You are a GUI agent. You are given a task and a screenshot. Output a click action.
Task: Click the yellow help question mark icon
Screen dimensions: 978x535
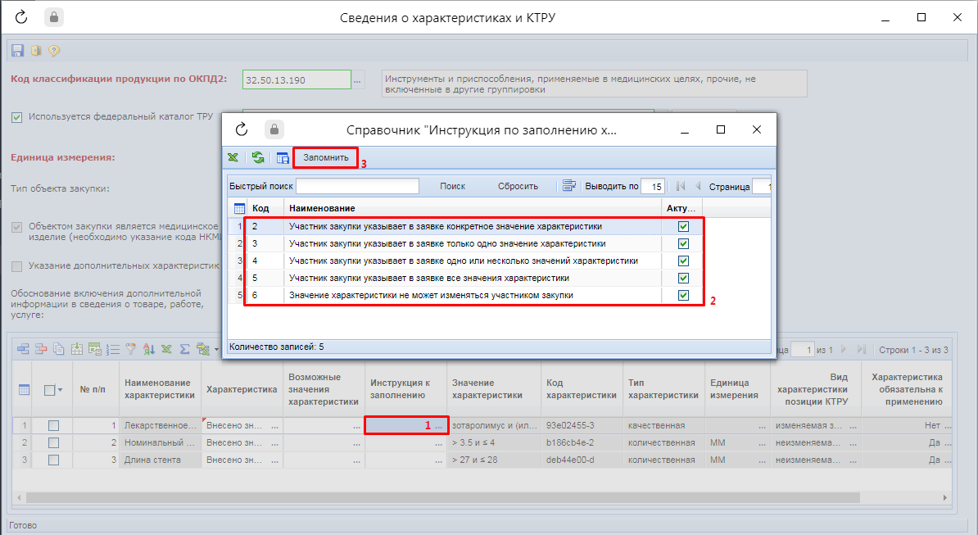click(54, 51)
